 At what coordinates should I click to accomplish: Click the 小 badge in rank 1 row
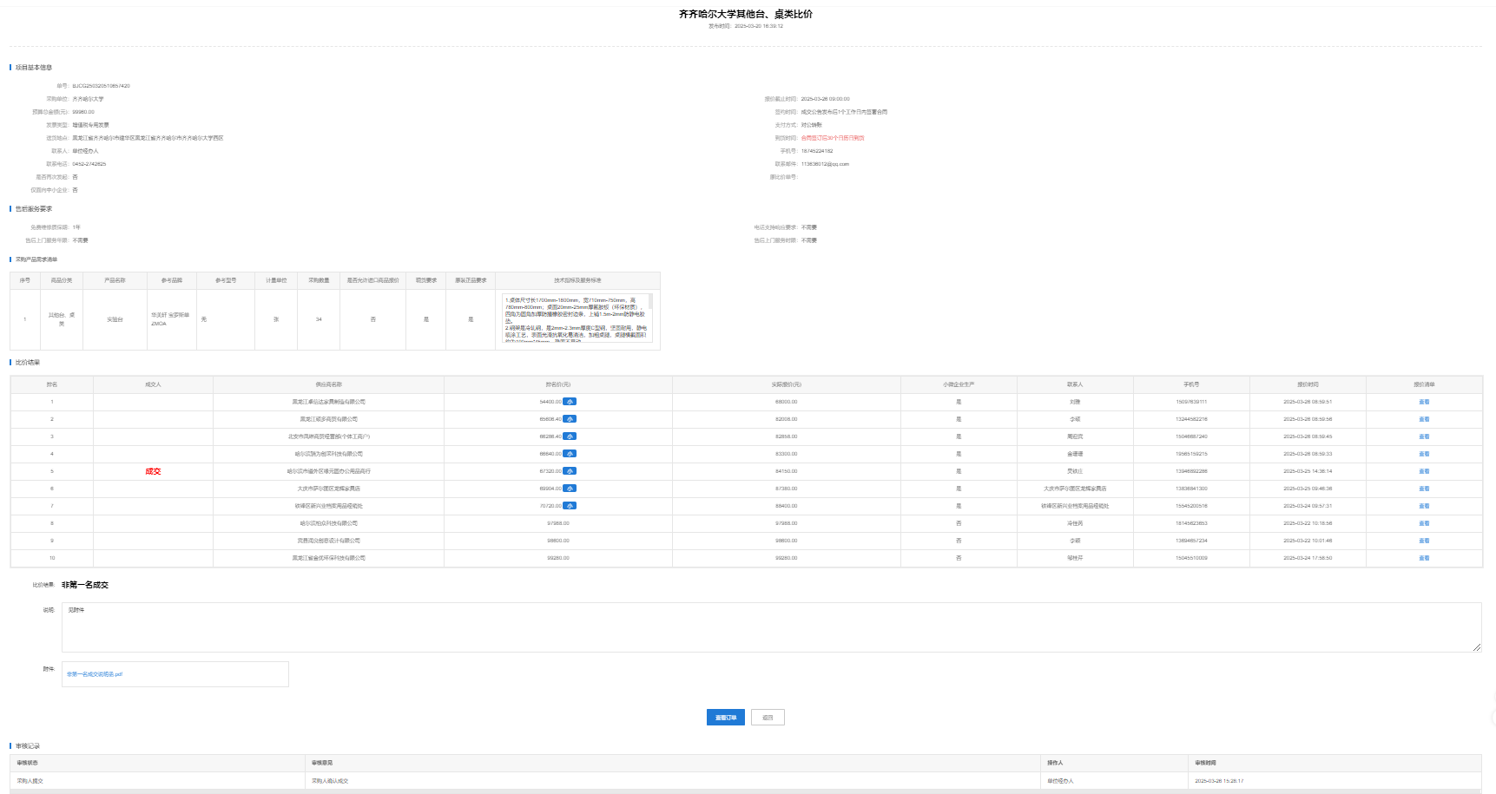[570, 402]
